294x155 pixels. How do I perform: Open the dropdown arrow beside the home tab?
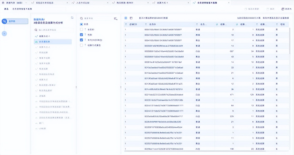pos(26,3)
